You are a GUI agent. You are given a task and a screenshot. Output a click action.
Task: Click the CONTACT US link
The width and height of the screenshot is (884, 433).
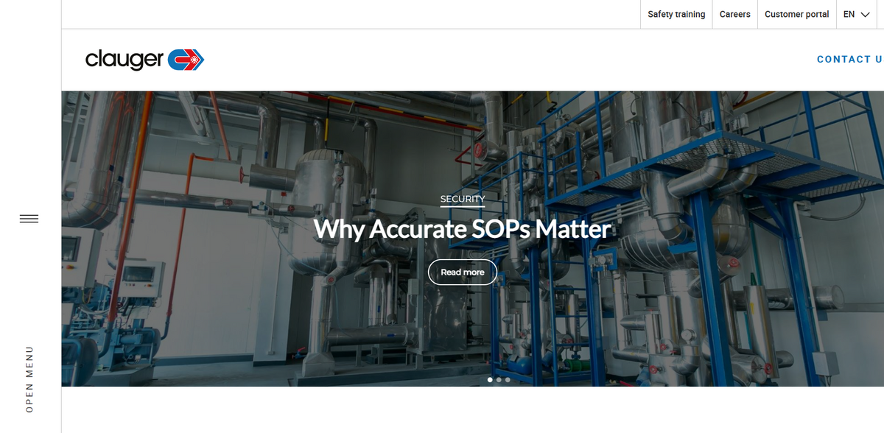click(x=849, y=60)
